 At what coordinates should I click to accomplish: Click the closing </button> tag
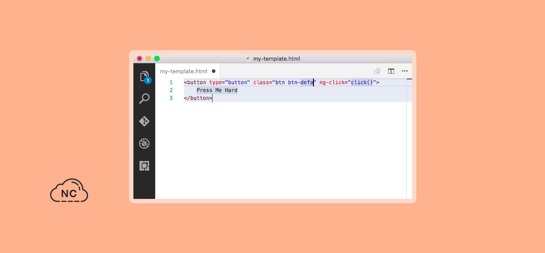pos(198,98)
